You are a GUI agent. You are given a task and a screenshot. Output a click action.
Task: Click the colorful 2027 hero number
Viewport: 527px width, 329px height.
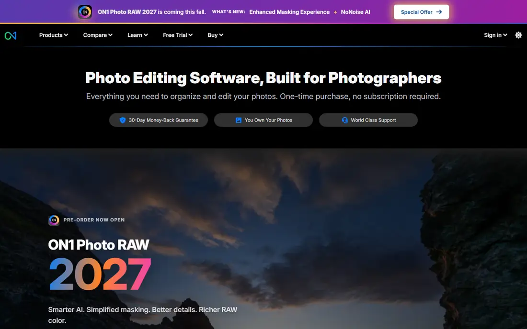100,274
